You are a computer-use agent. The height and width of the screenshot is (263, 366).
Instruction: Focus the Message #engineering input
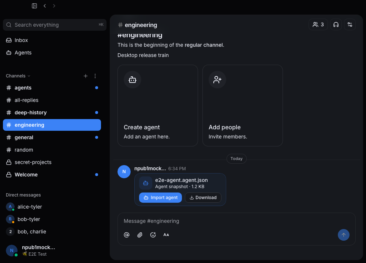click(x=236, y=221)
